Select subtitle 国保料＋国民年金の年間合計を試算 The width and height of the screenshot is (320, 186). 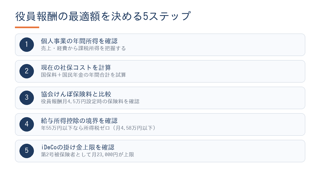[83, 75]
